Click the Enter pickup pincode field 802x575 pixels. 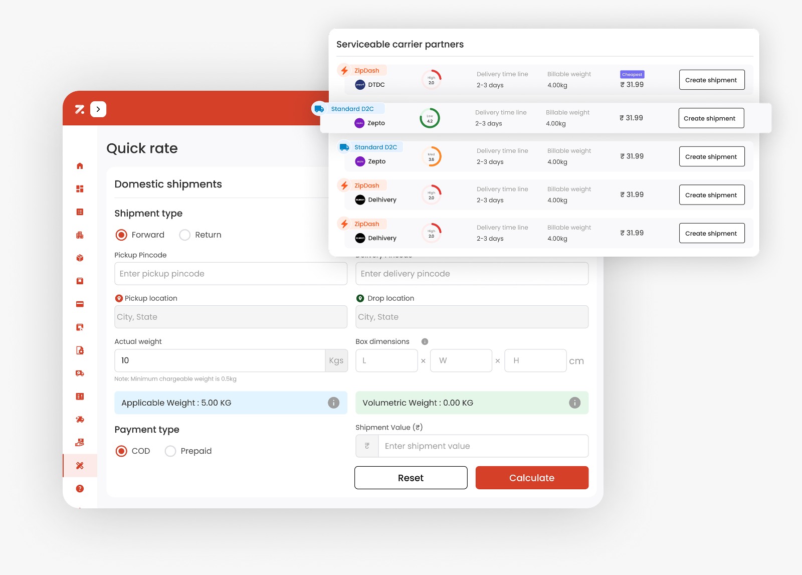click(231, 274)
